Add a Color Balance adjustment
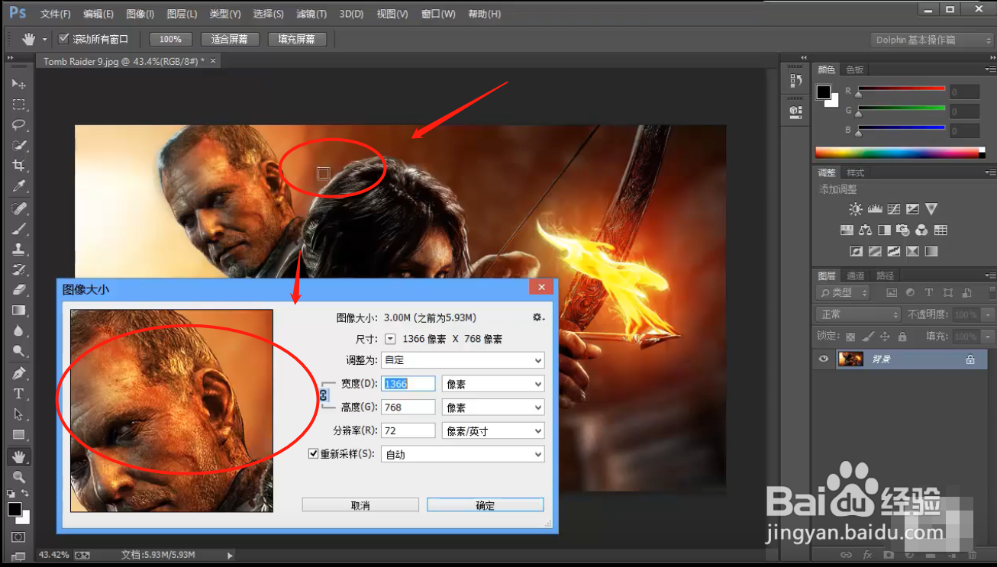 tap(865, 230)
